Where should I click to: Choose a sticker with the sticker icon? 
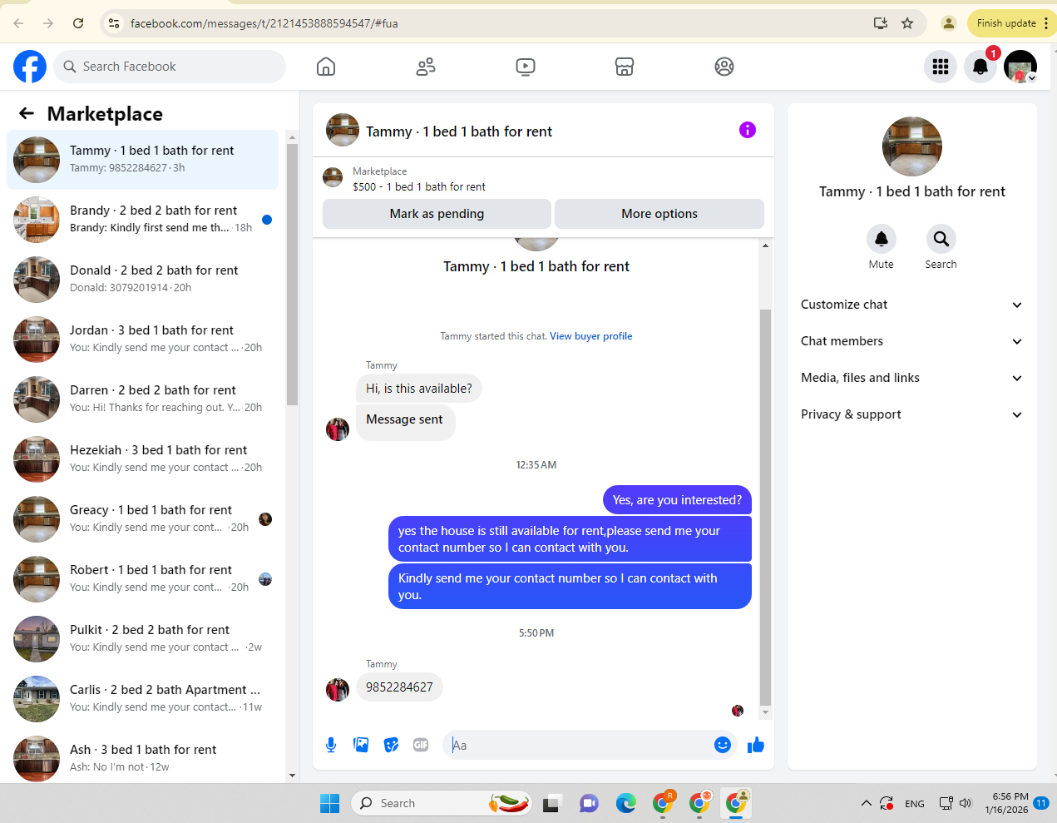pyautogui.click(x=391, y=745)
